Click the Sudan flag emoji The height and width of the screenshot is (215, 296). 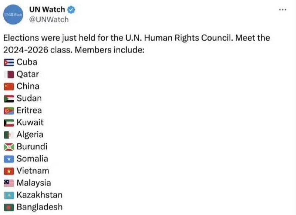pos(9,99)
